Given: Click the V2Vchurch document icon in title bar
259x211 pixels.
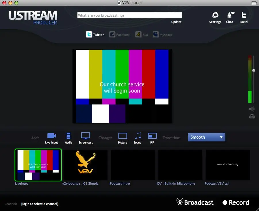Looking at the screenshot, I should click(x=119, y=3).
